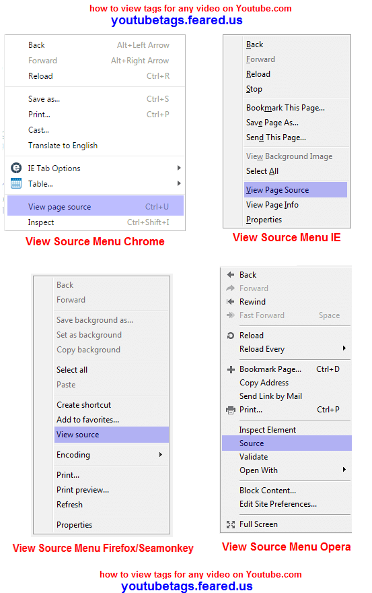Open the top youtubetags.feared.us link
The width and height of the screenshot is (372, 593).
(x=177, y=20)
